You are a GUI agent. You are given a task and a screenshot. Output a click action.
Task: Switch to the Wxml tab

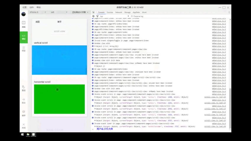point(144,12)
